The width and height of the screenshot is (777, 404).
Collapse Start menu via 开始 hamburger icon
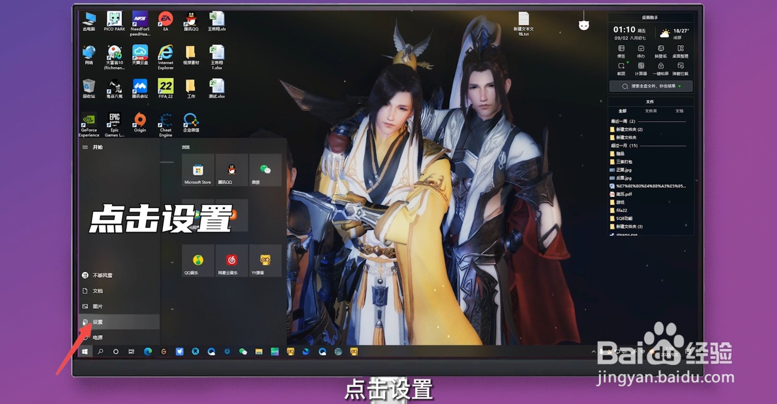pos(85,147)
